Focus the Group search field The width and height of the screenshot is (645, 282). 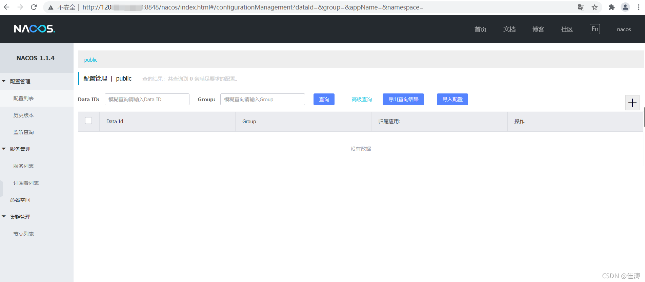(263, 100)
